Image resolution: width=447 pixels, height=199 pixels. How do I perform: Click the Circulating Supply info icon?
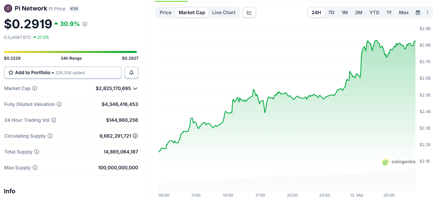point(50,136)
